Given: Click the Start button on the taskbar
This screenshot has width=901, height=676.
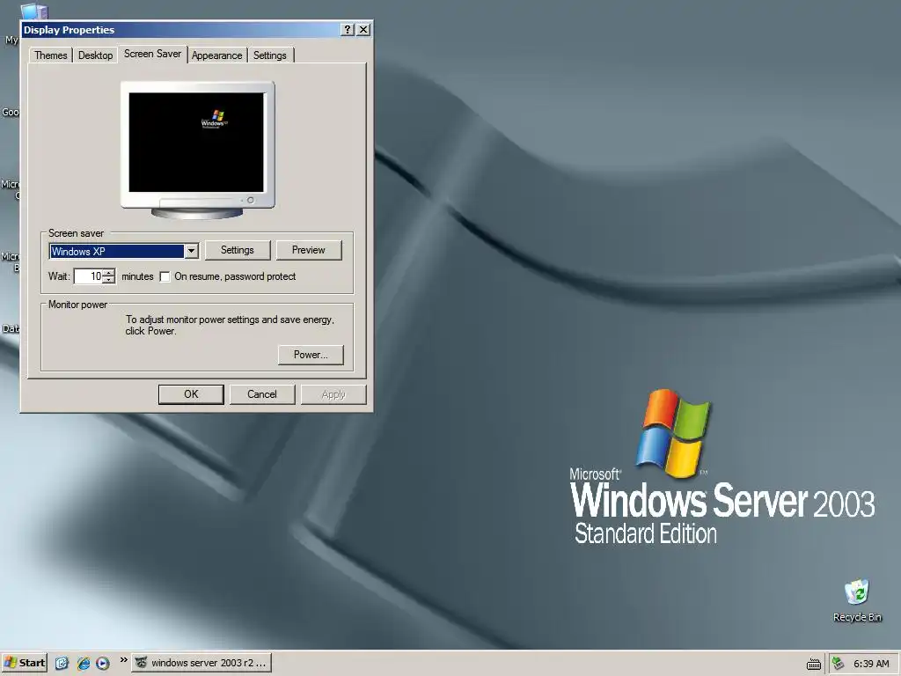Looking at the screenshot, I should (24, 663).
